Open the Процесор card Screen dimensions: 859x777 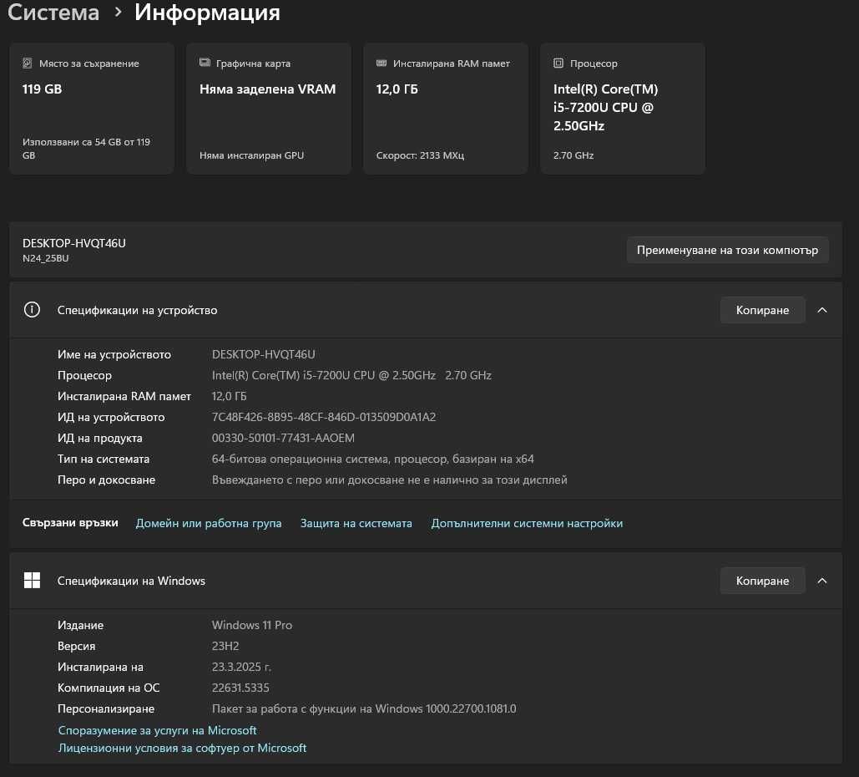623,109
